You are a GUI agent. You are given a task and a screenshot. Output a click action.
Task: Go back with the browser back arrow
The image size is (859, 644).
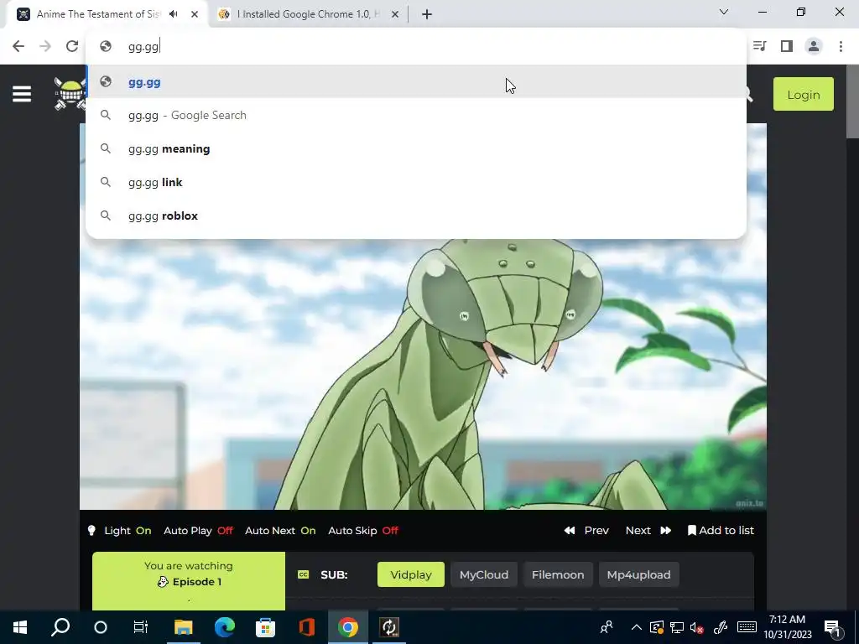coord(18,46)
